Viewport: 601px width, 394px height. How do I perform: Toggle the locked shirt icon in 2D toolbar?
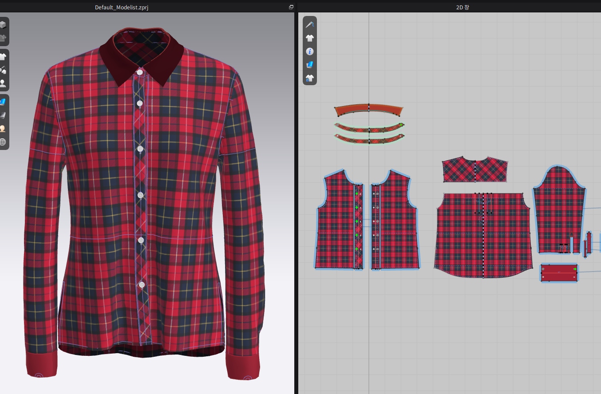click(x=310, y=78)
